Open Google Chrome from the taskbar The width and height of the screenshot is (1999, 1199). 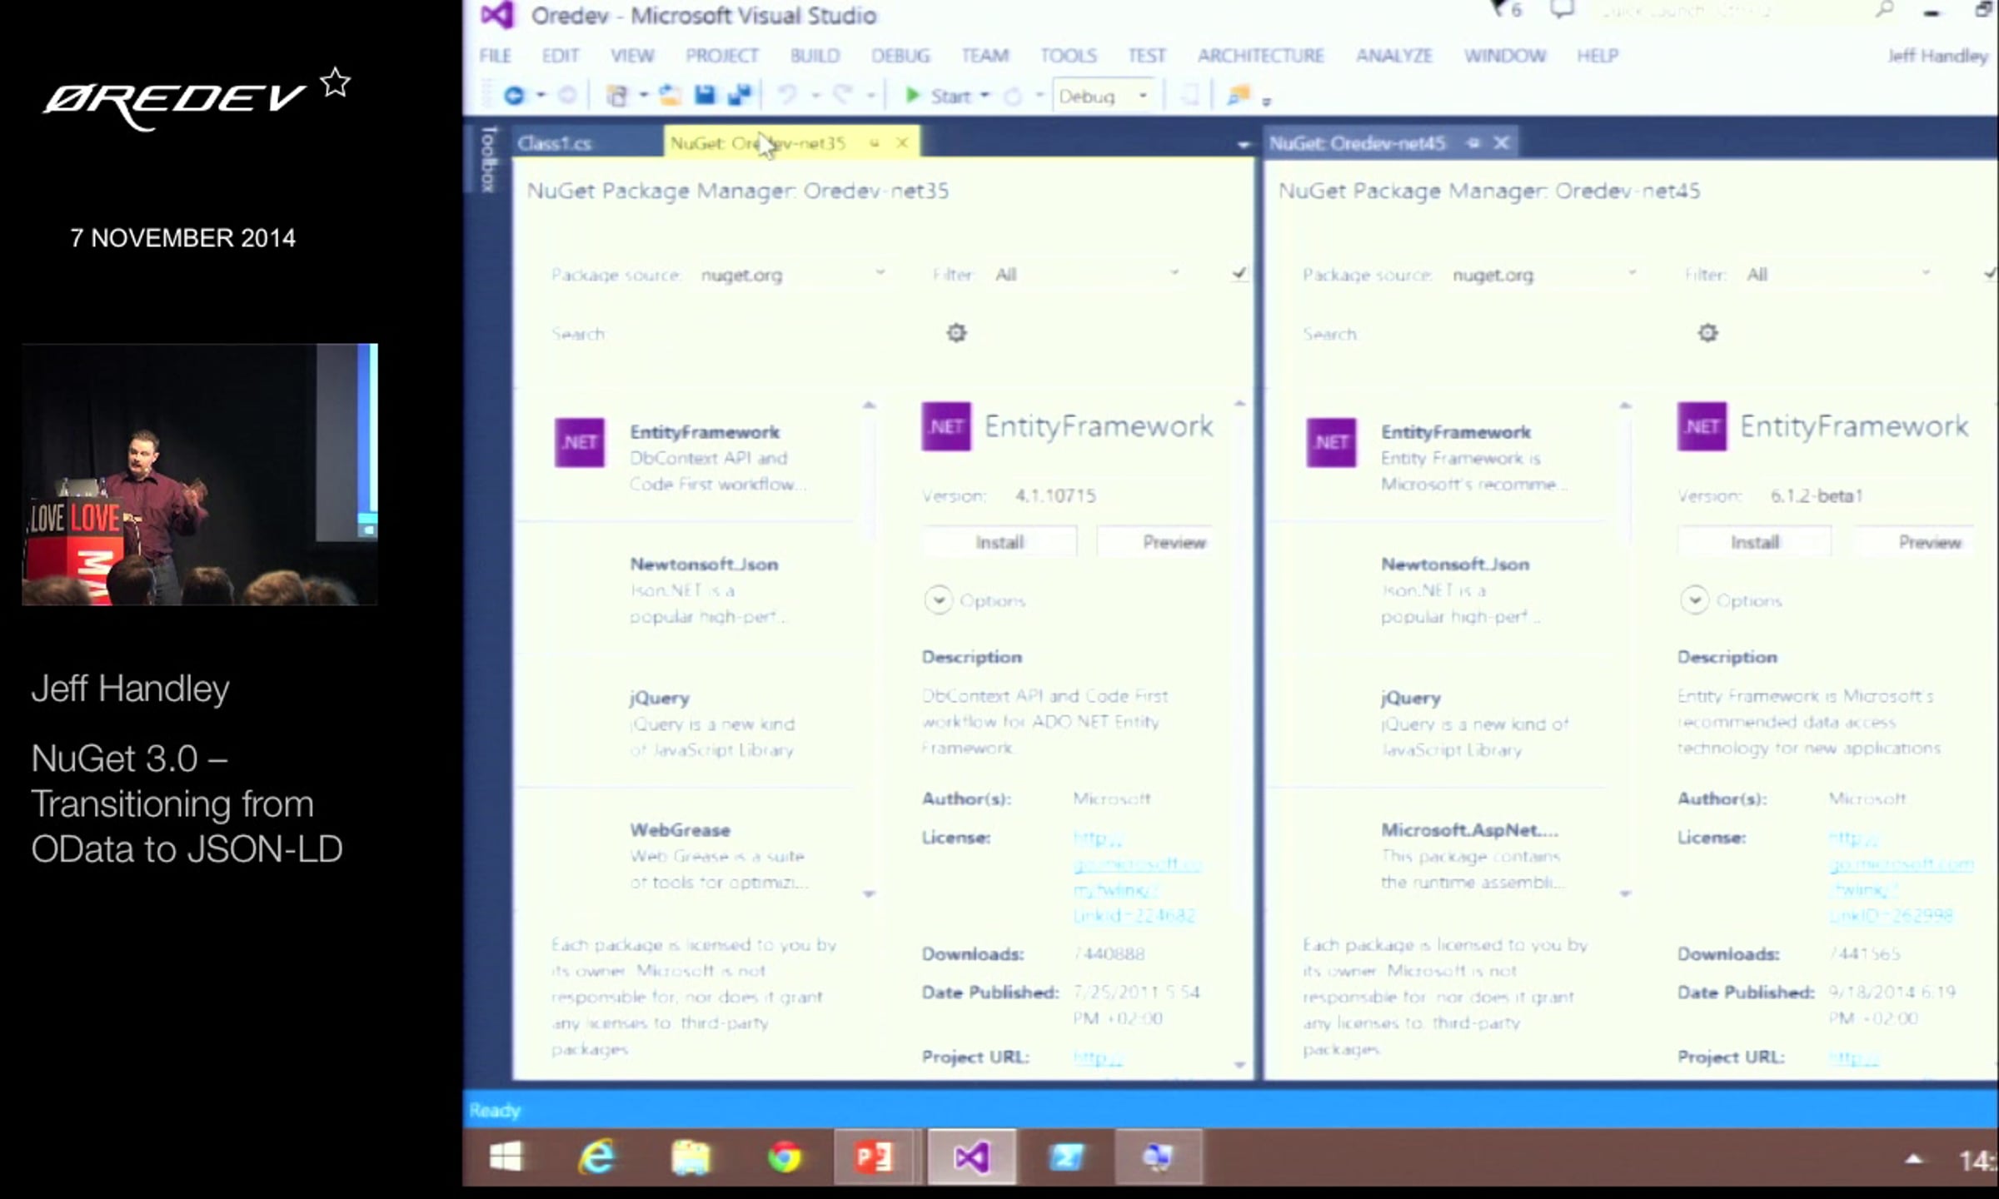[x=784, y=1157]
